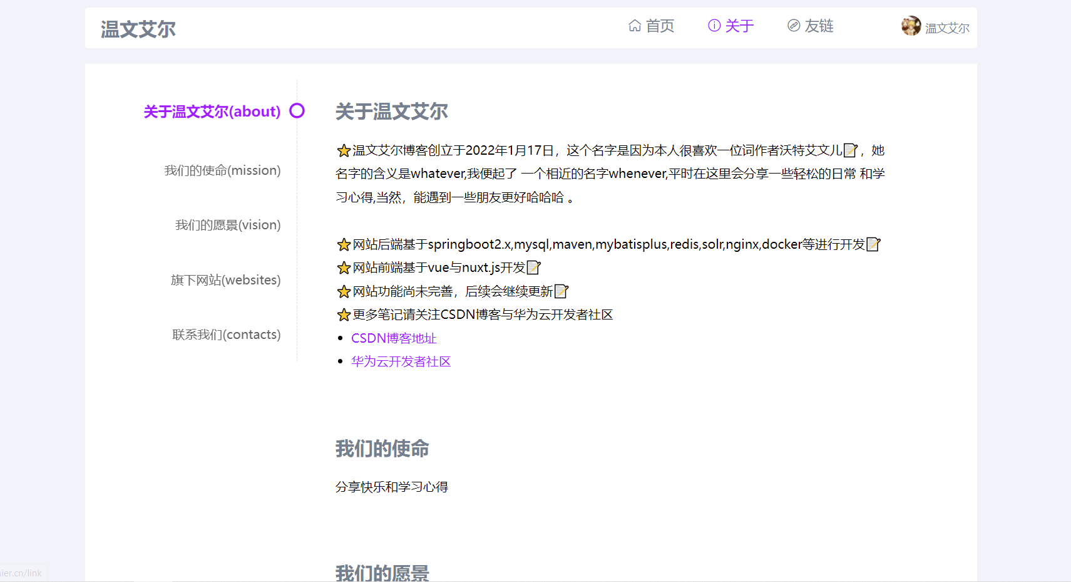Jump to 旗下网站(websites) section
The image size is (1071, 582).
coord(225,280)
